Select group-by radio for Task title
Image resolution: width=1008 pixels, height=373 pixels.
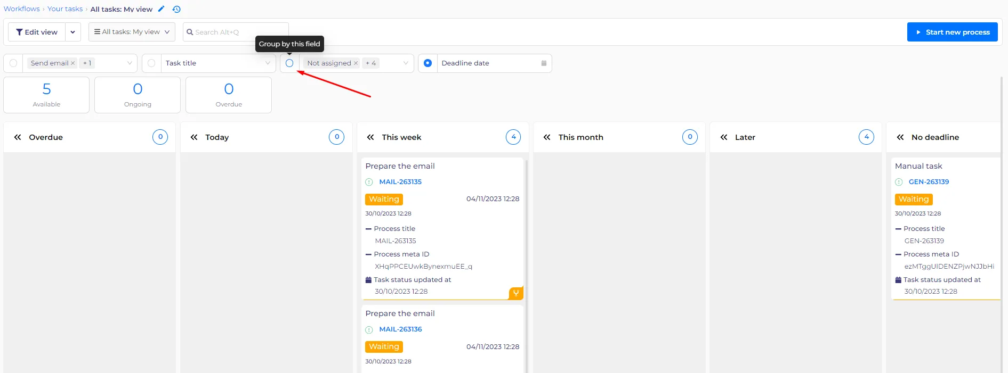[x=151, y=63]
